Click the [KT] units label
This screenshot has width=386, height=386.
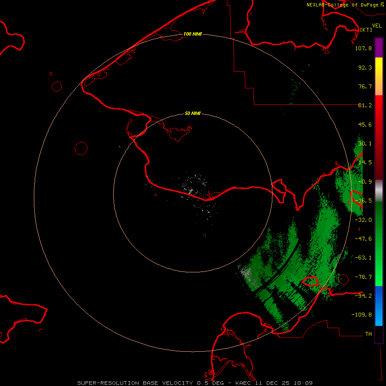click(366, 30)
